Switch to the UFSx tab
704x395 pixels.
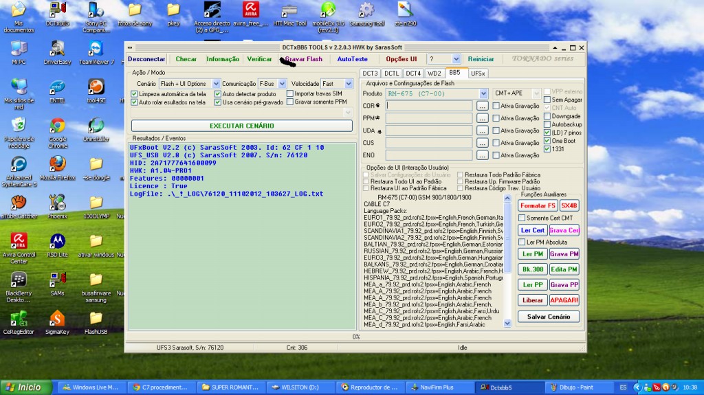pyautogui.click(x=478, y=74)
